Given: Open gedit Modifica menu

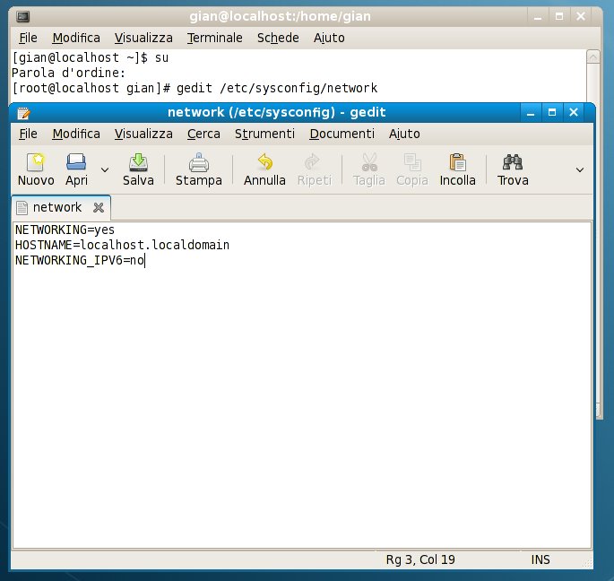Looking at the screenshot, I should pos(76,134).
